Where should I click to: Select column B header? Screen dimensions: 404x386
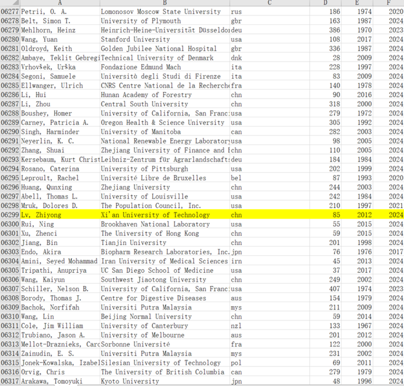(x=164, y=3)
